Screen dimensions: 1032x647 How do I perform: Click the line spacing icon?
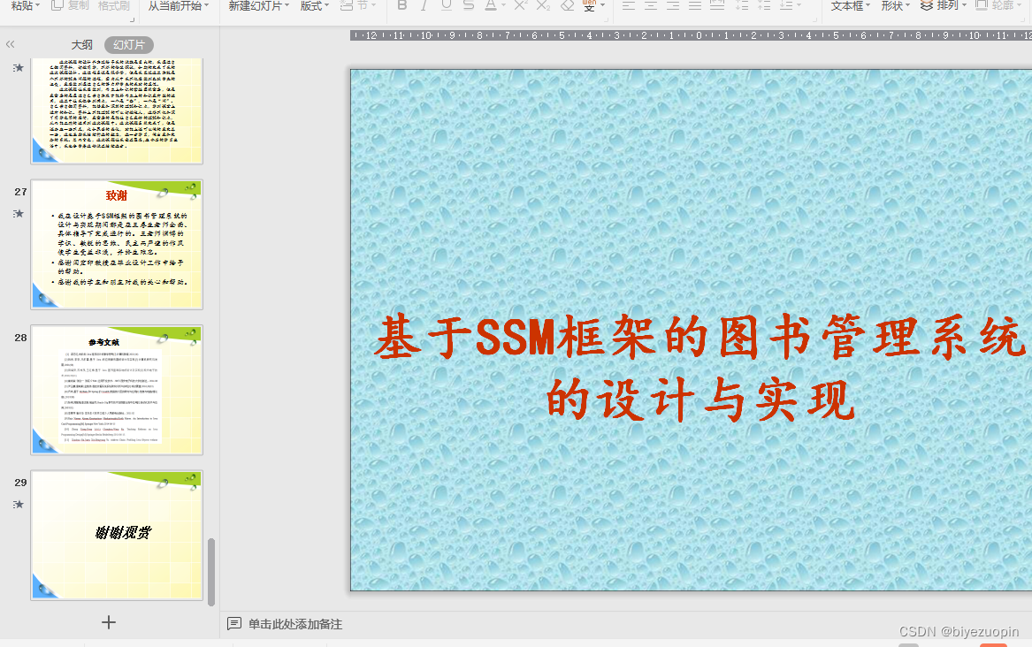point(786,5)
